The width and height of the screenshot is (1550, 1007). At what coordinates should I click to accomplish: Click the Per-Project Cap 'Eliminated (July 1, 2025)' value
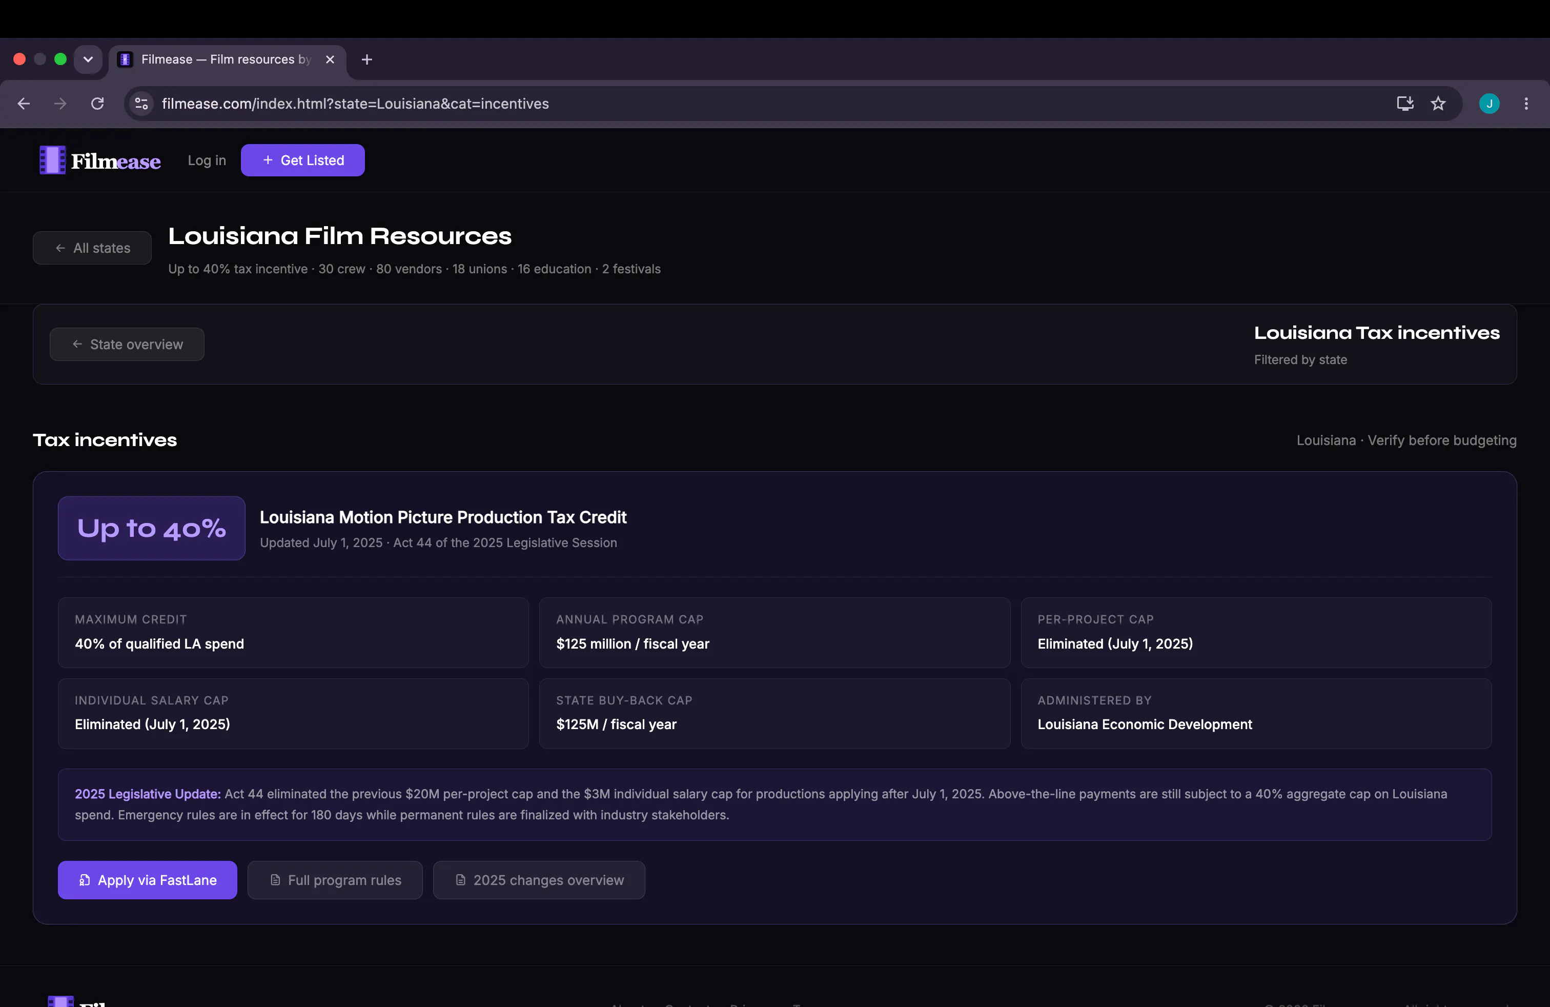(1115, 643)
